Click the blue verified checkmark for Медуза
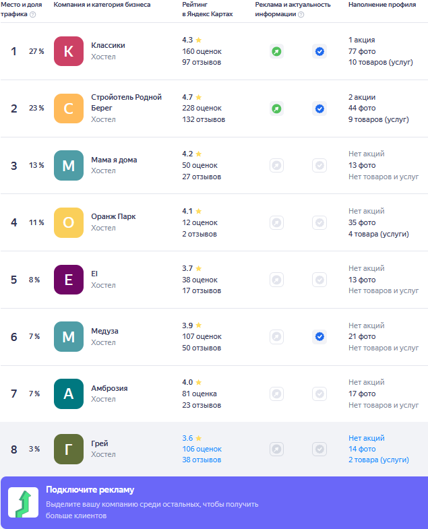The height and width of the screenshot is (529, 428). point(319,336)
